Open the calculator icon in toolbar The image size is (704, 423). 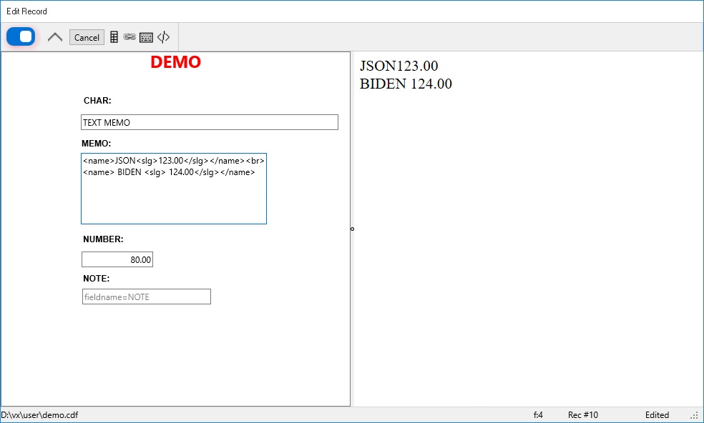(x=114, y=37)
